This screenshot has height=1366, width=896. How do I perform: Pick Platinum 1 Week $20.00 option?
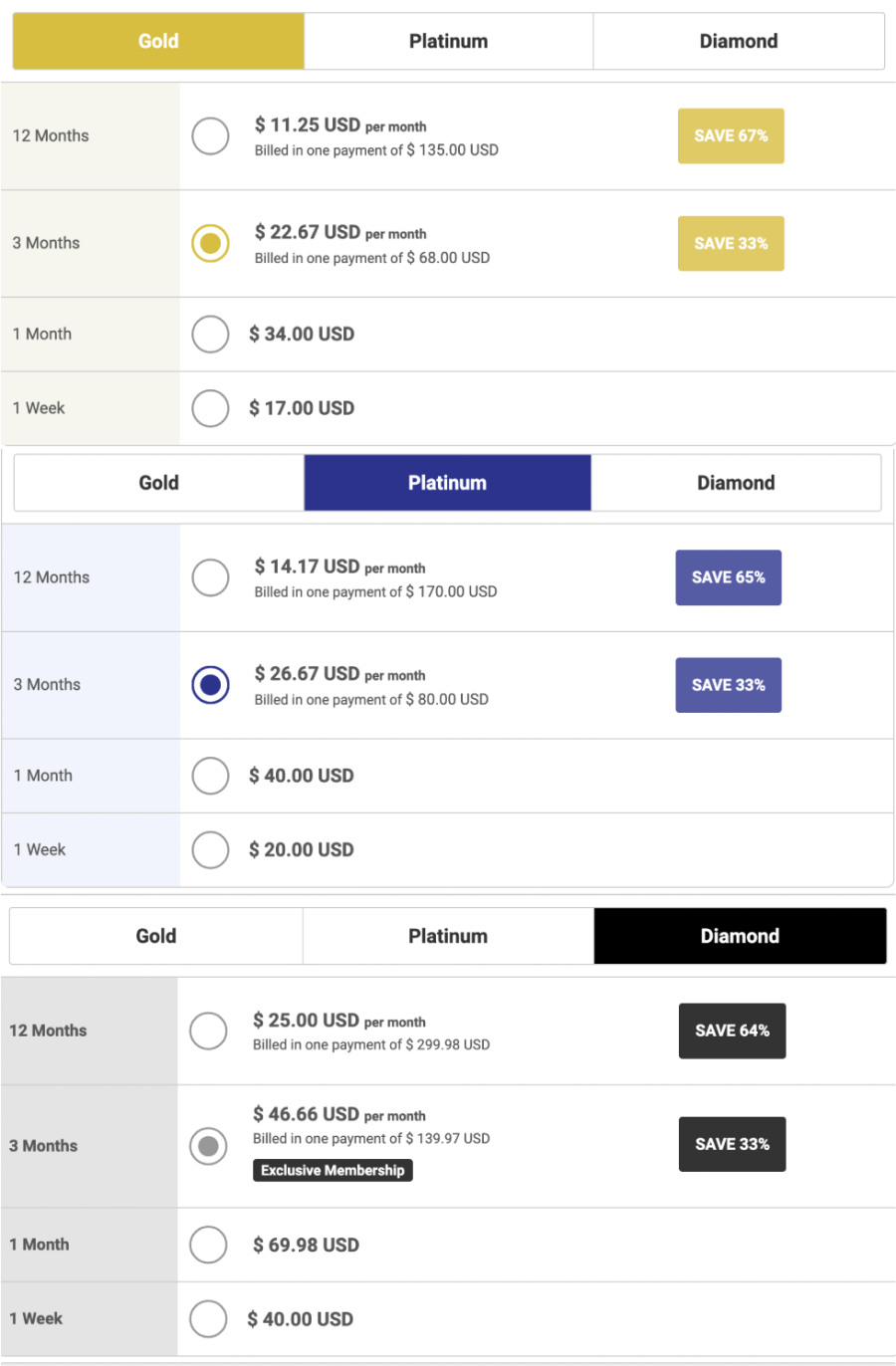pyautogui.click(x=210, y=850)
